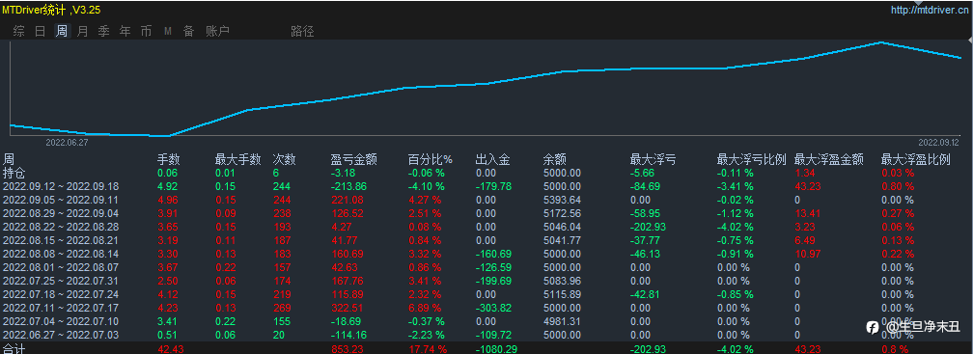
Task: Click chart start date 2022.06.27
Action: (67, 143)
